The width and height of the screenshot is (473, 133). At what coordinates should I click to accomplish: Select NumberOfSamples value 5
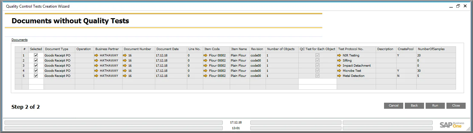[436, 76]
